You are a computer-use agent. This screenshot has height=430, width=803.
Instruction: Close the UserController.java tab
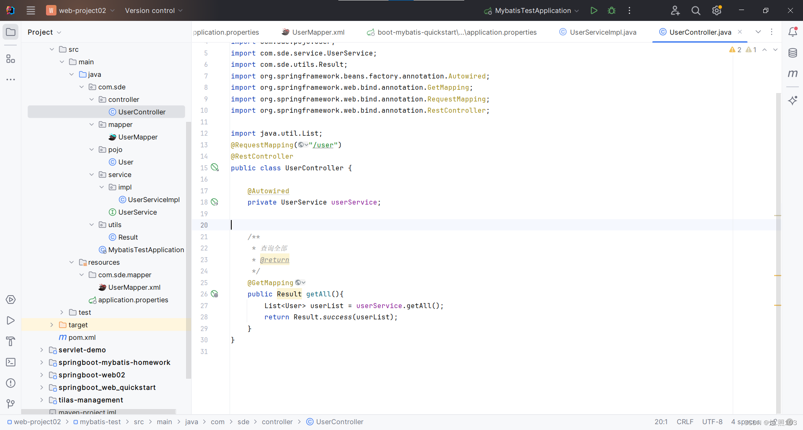(x=740, y=32)
